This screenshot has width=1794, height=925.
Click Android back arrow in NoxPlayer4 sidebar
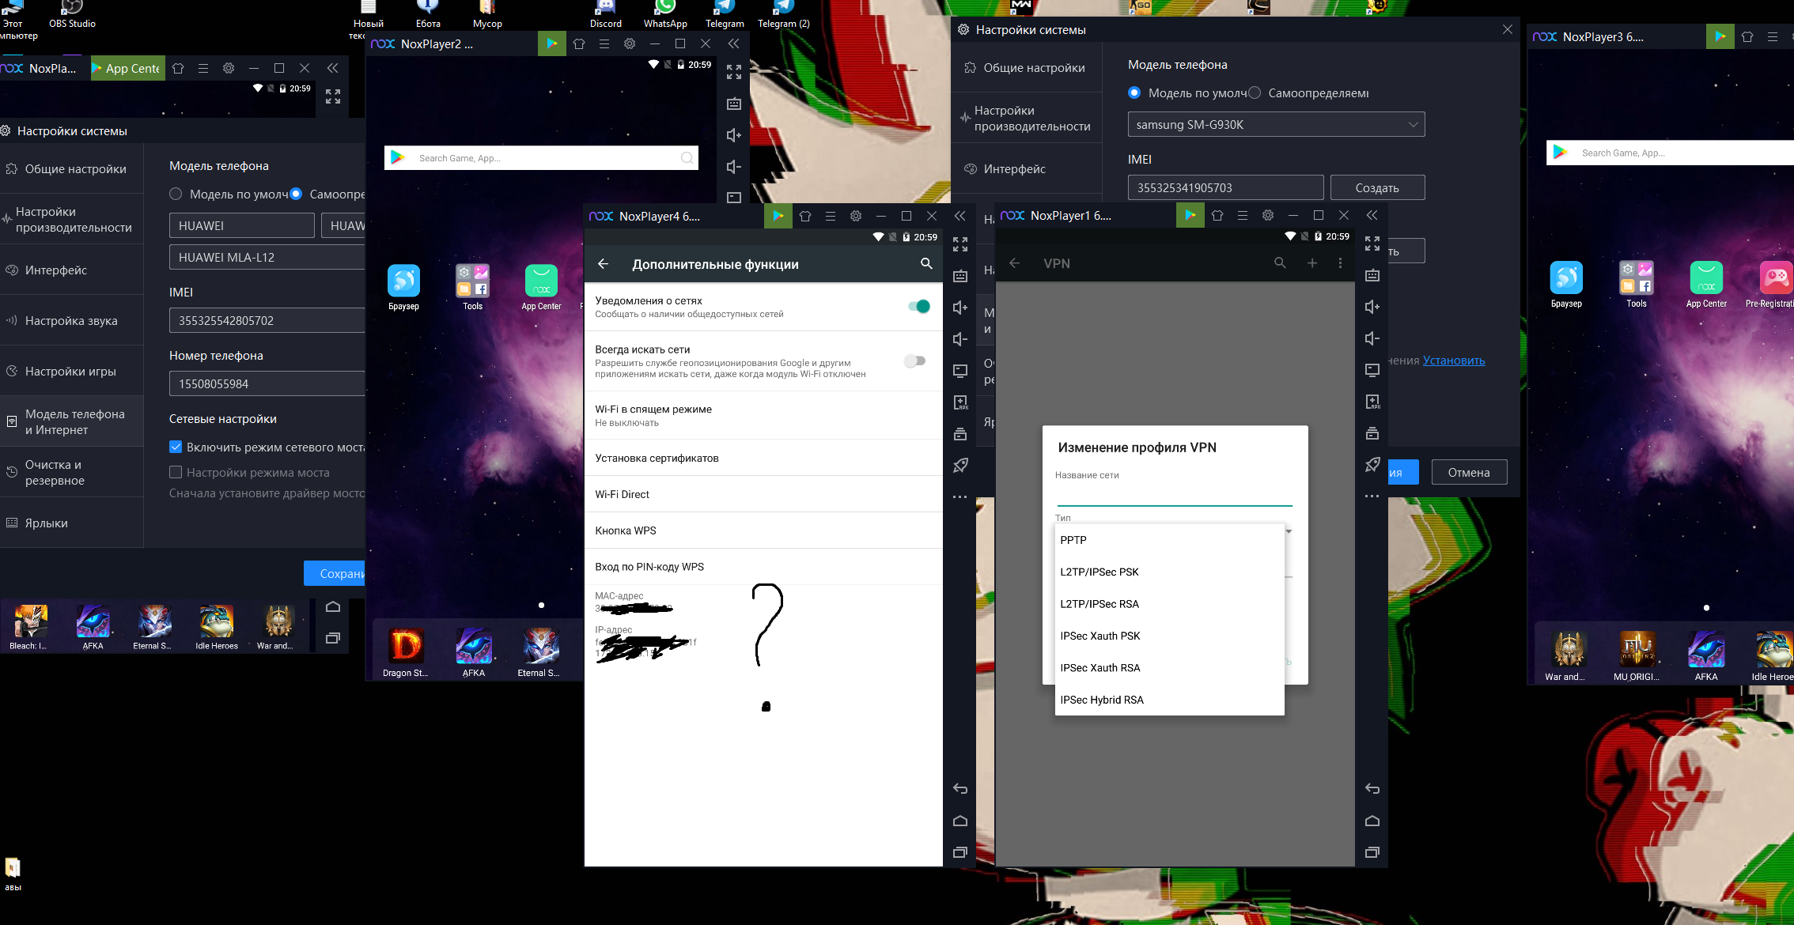[960, 788]
